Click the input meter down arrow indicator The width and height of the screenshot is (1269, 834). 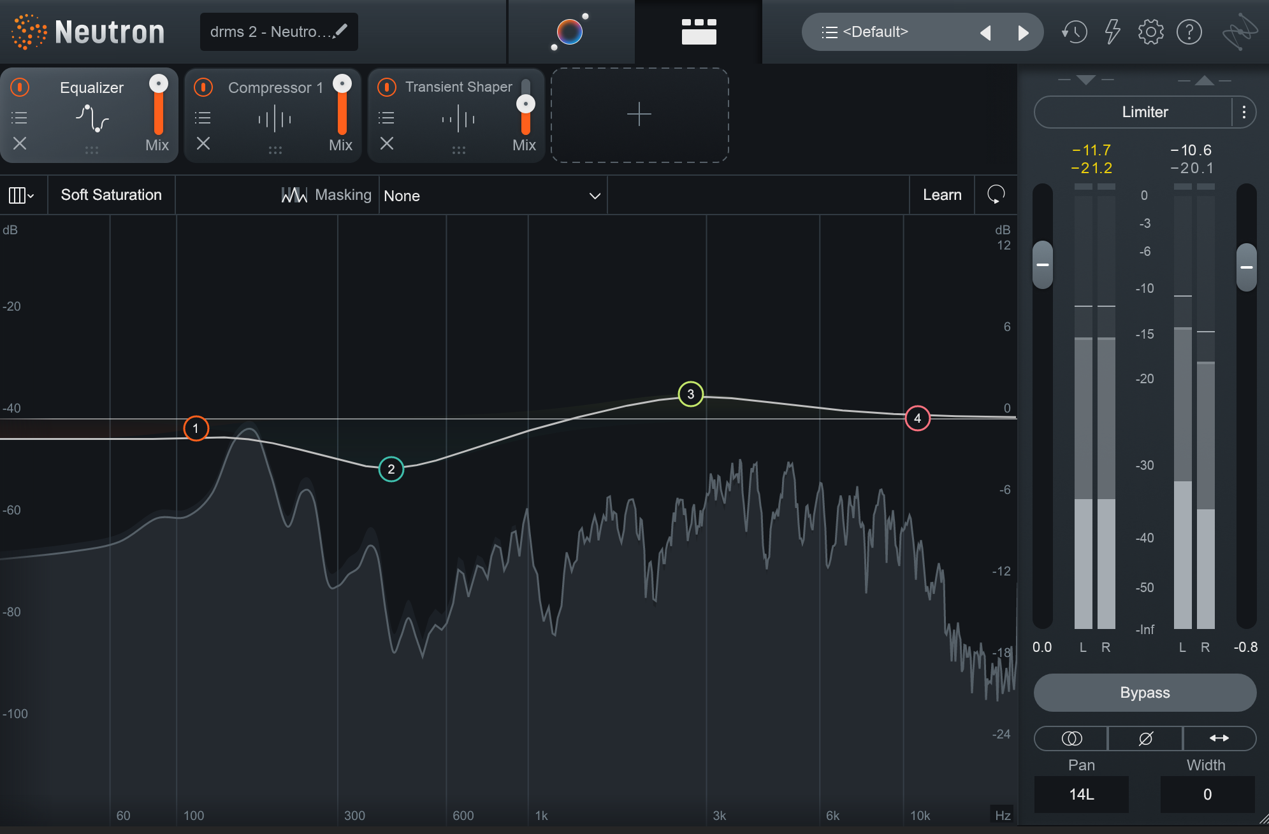click(1085, 80)
